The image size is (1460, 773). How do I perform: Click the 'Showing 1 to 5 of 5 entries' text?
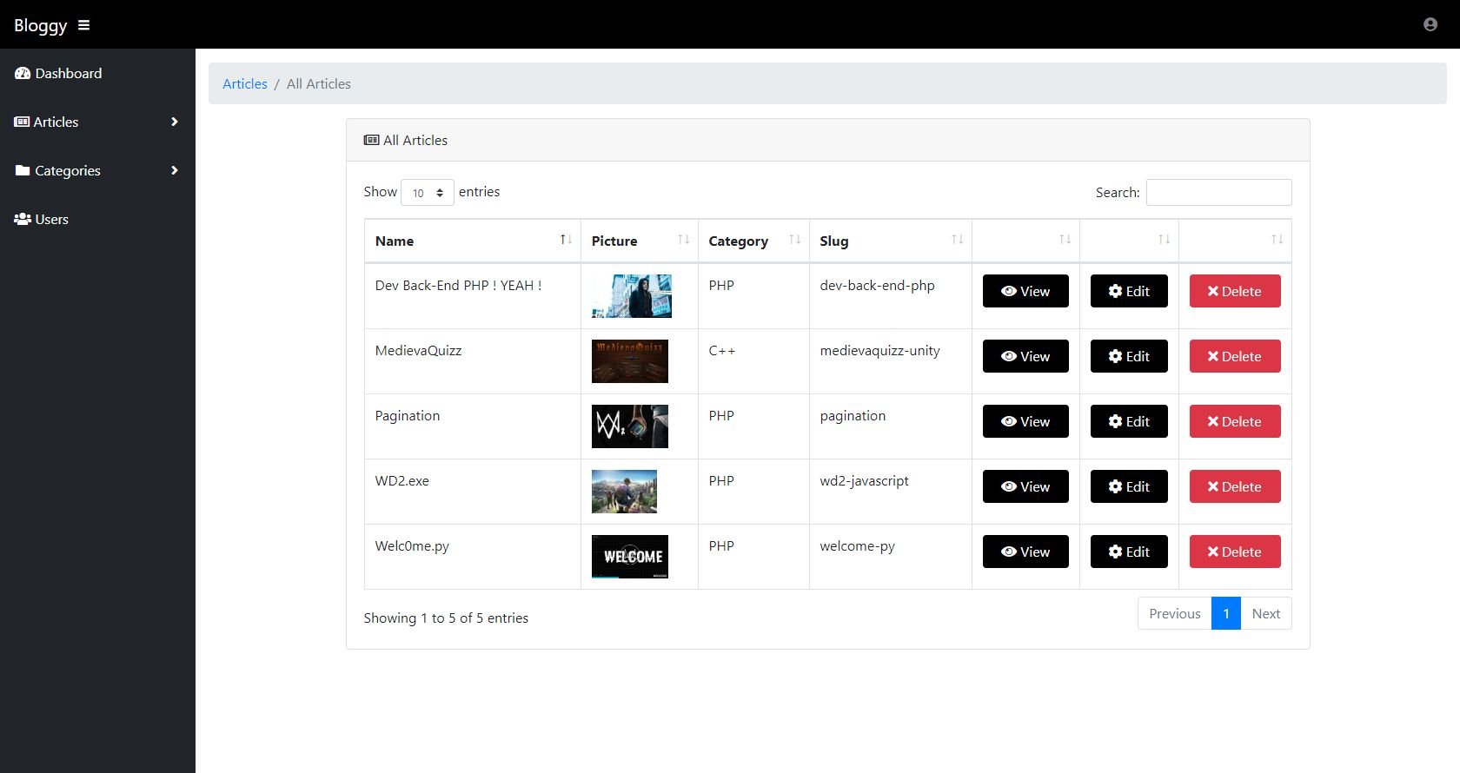click(x=446, y=618)
